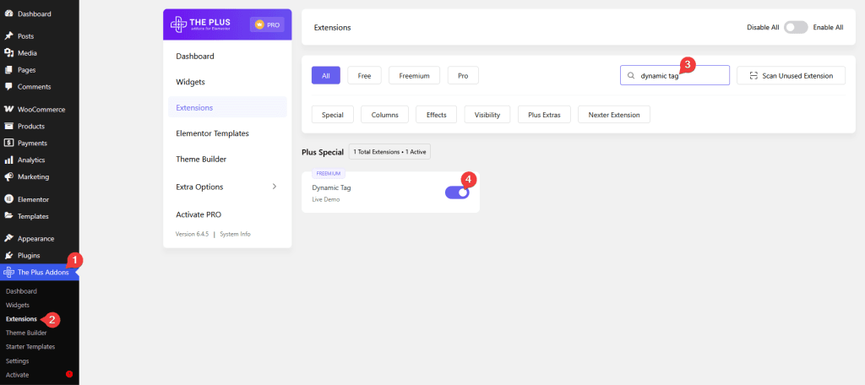Click the Templates folder icon
Viewport: 865px width, 385px height.
click(8, 216)
